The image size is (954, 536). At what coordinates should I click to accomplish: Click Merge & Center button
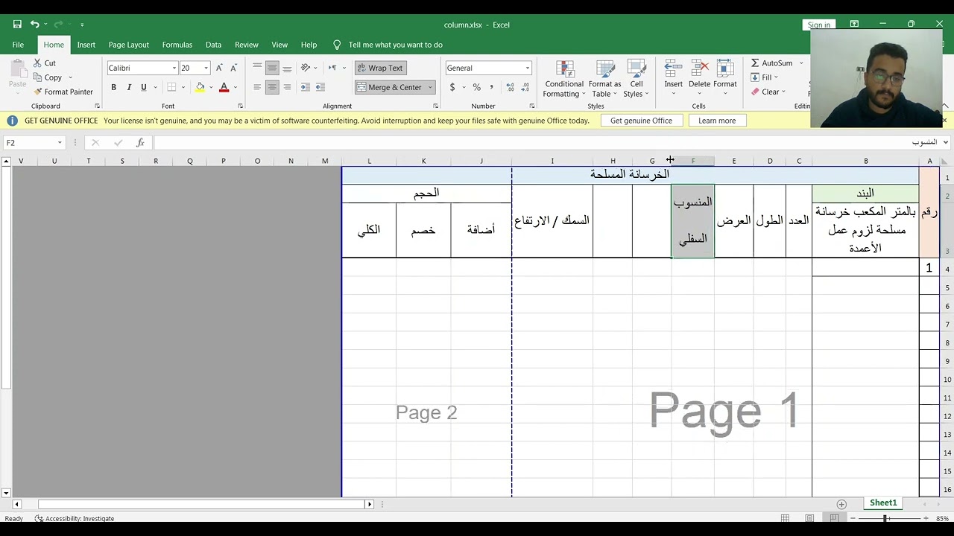[389, 87]
